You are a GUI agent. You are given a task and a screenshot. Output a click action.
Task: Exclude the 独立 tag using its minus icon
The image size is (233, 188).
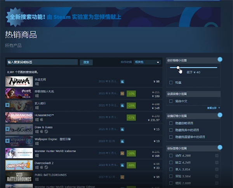217,163
